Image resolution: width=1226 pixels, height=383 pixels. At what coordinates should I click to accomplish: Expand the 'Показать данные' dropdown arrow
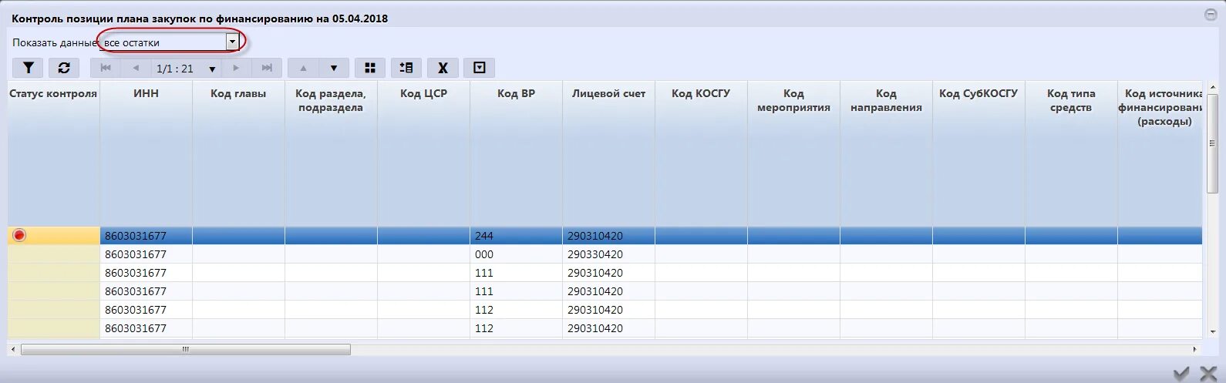(x=232, y=42)
